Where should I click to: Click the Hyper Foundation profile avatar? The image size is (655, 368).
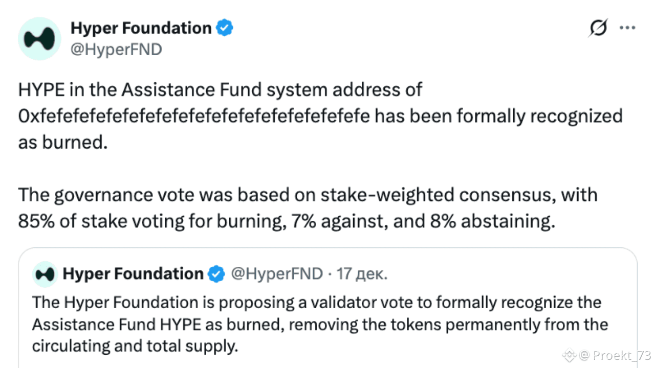[x=40, y=39]
